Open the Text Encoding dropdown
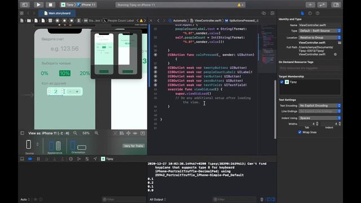Viewport: 361px width, 203px height. (x=320, y=105)
